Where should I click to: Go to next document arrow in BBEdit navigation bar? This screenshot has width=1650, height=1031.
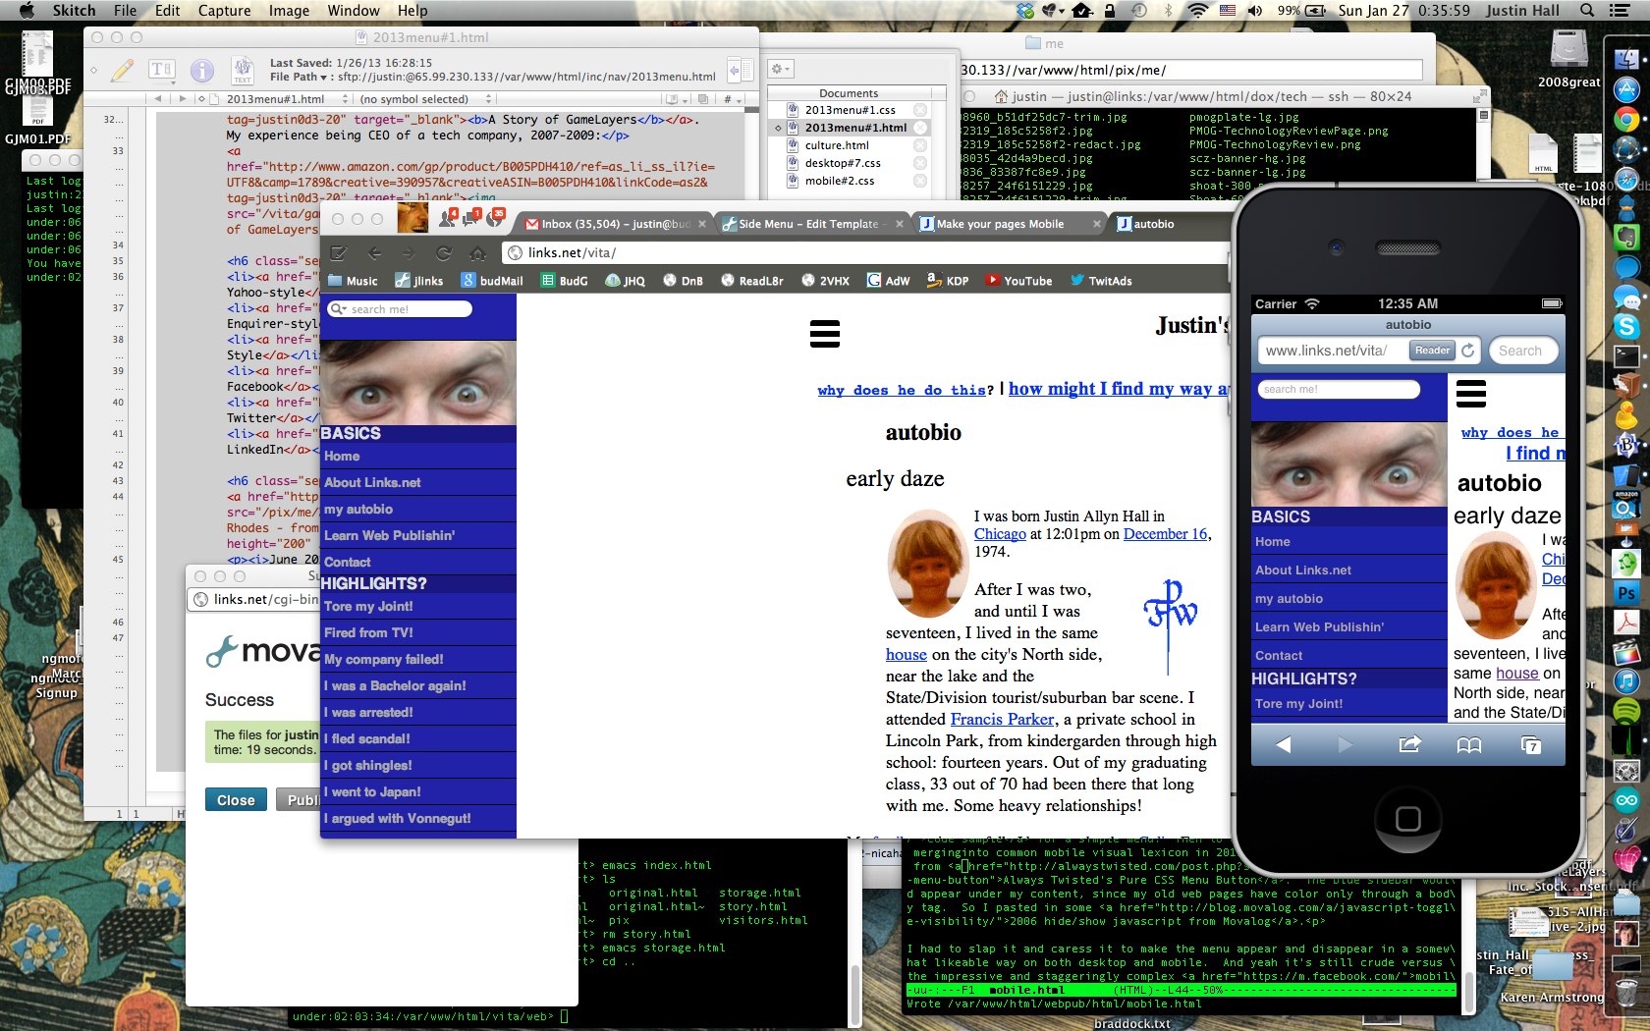[x=182, y=99]
